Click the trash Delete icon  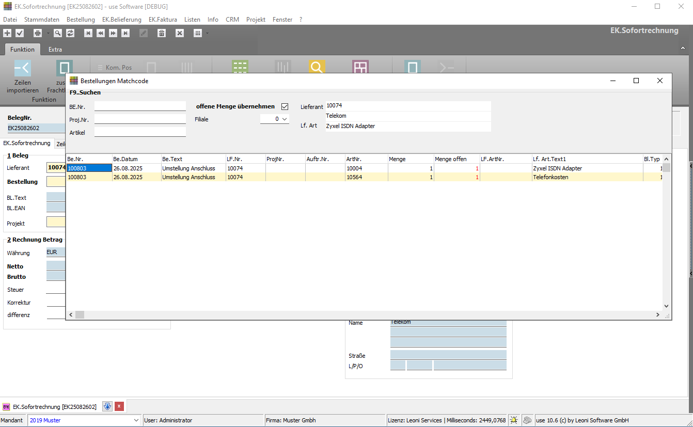point(162,33)
